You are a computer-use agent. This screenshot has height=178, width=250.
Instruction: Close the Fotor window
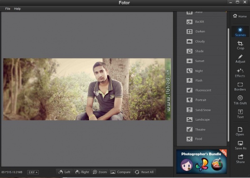[x=245, y=2]
